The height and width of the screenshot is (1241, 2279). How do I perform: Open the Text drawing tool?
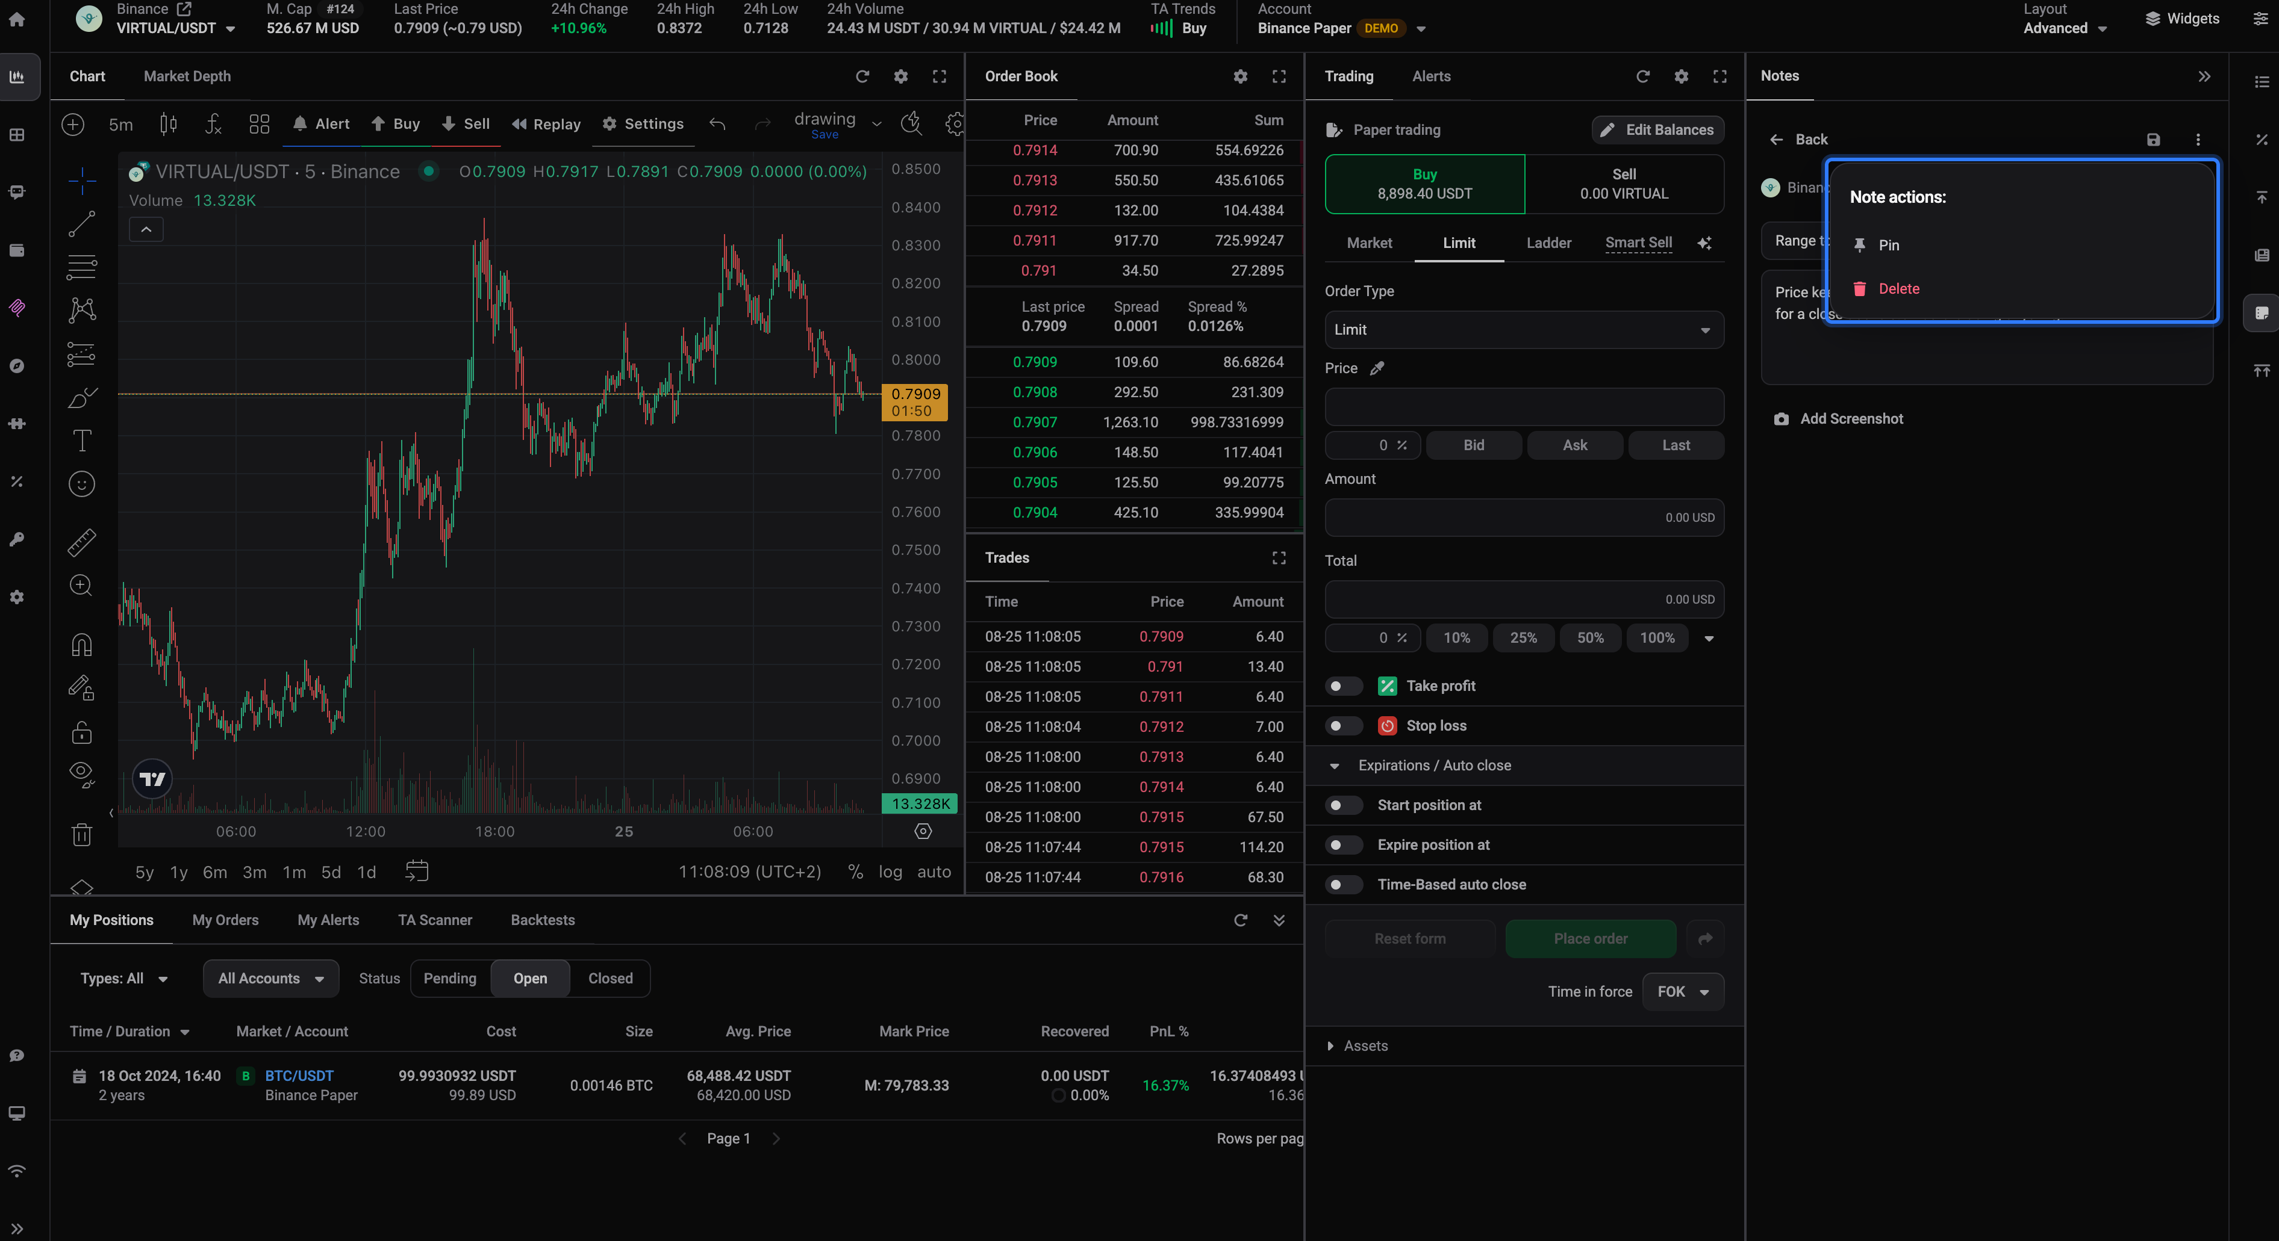[81, 440]
